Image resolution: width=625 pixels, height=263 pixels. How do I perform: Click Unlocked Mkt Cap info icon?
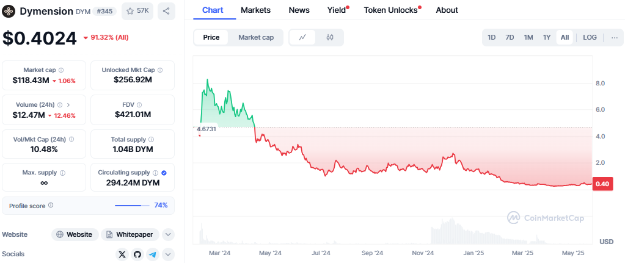coord(160,70)
